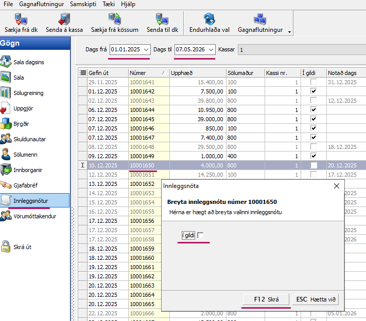
Task: Uncheck Í gildi for note 10001642
Action: 313,91
